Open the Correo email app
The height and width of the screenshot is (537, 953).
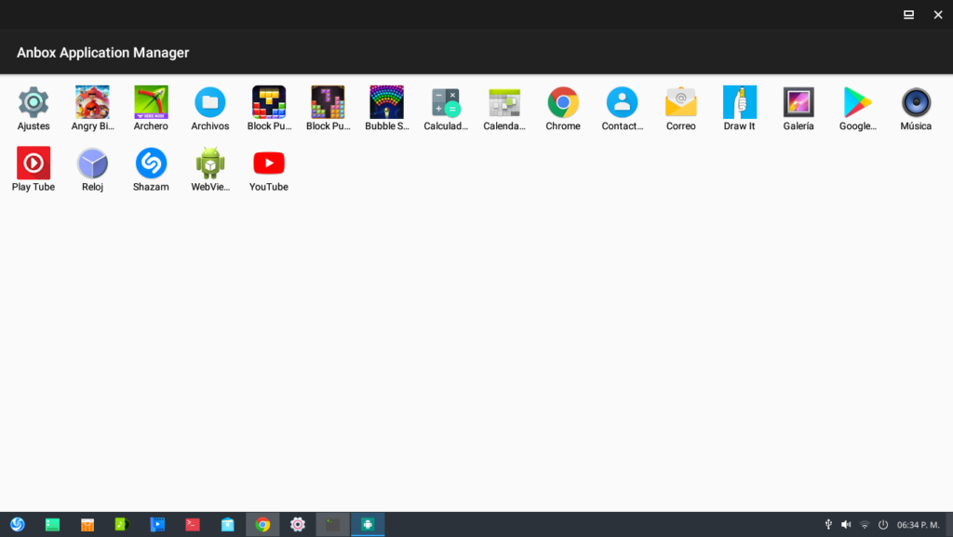(680, 103)
